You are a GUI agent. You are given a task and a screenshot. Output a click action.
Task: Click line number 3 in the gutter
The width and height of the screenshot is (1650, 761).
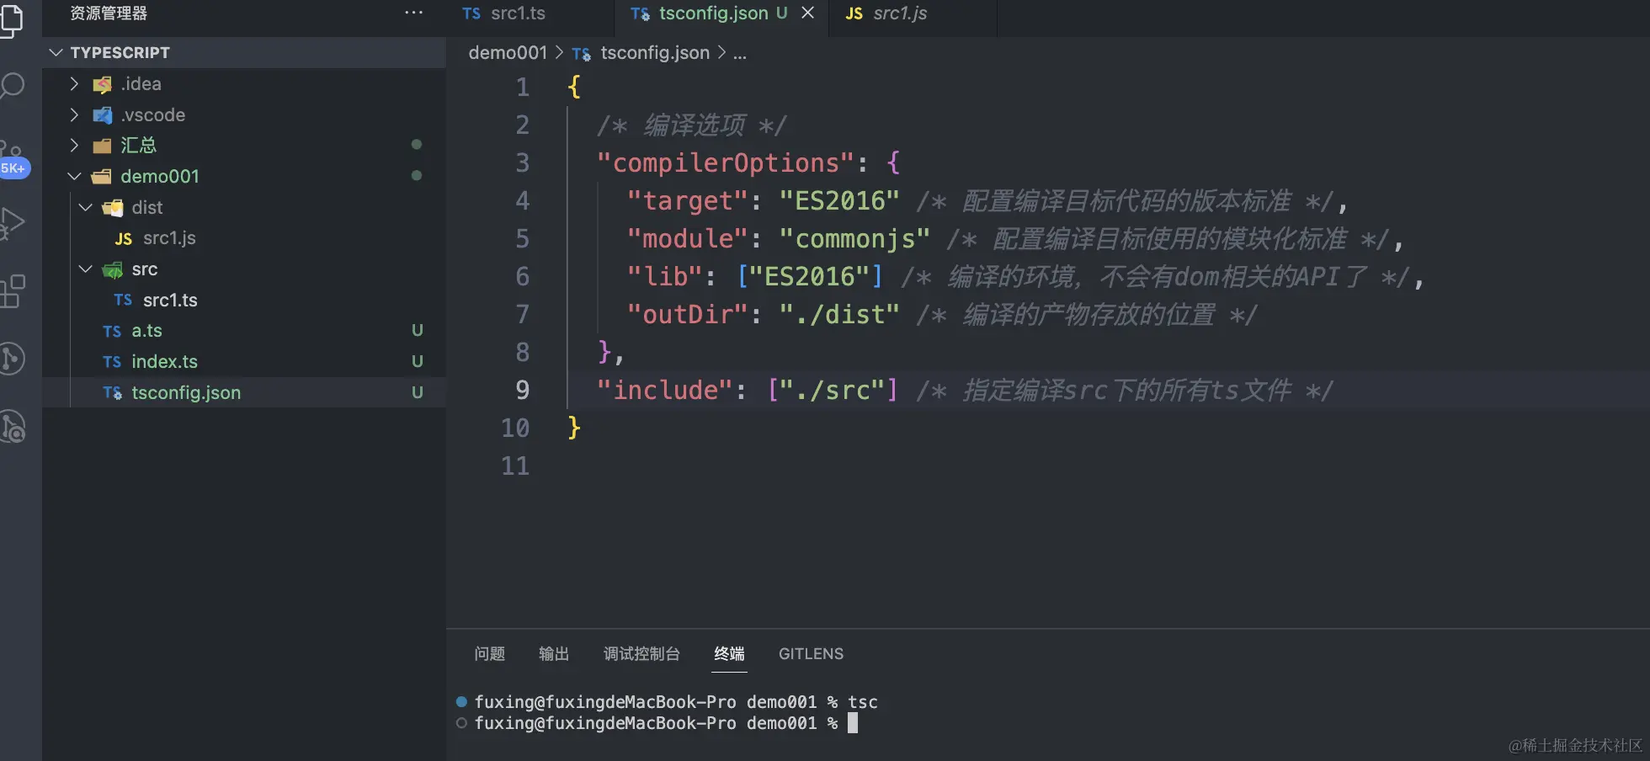coord(523,163)
